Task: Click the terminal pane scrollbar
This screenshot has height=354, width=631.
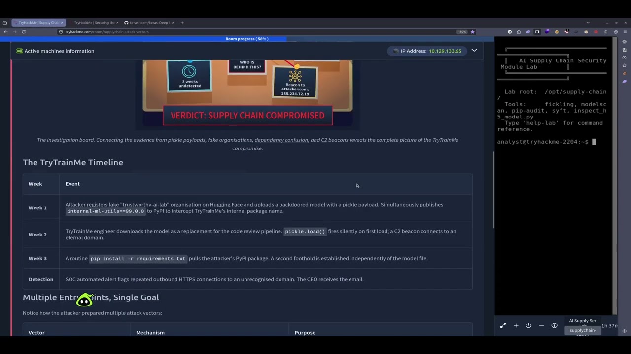Action: pos(614,176)
